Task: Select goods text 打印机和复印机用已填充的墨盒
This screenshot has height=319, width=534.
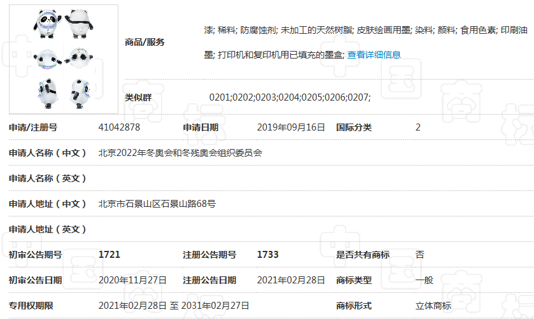Action: click(x=281, y=55)
